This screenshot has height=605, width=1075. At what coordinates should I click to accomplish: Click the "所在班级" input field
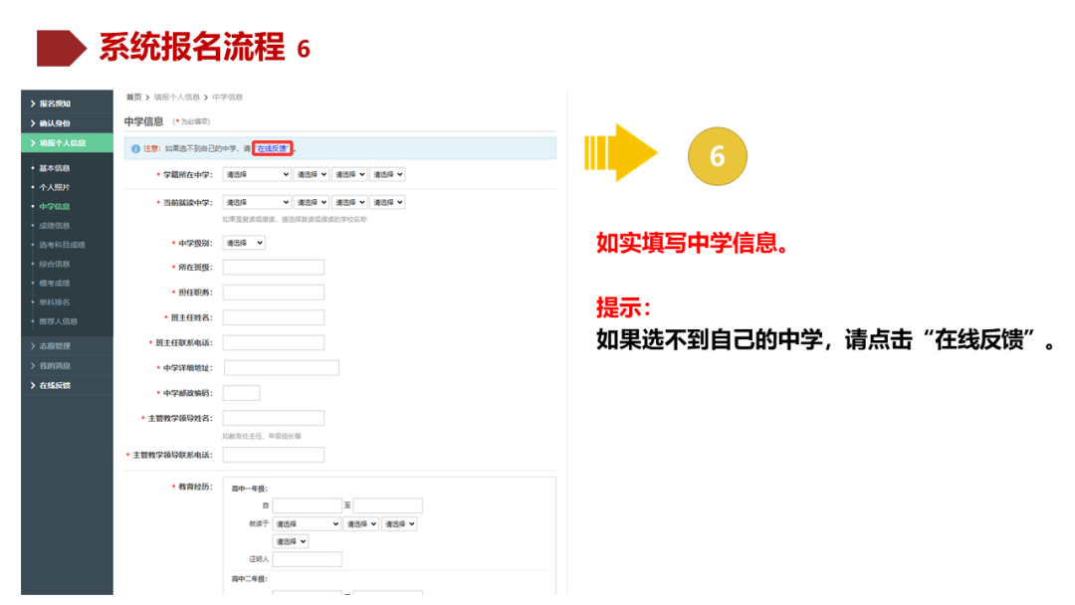tap(274, 267)
